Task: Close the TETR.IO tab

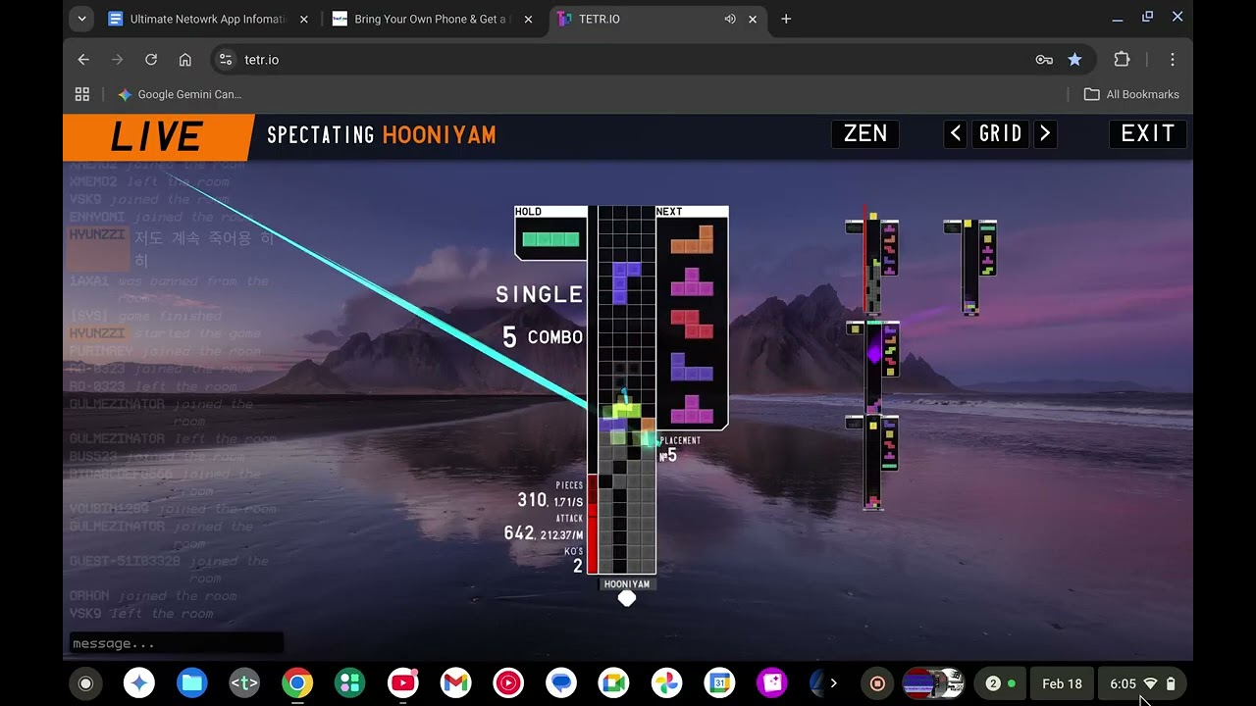Action: (x=754, y=19)
